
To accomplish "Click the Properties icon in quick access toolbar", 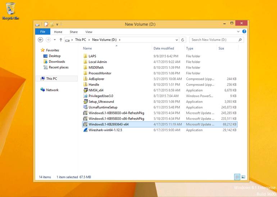I will point(46,24).
